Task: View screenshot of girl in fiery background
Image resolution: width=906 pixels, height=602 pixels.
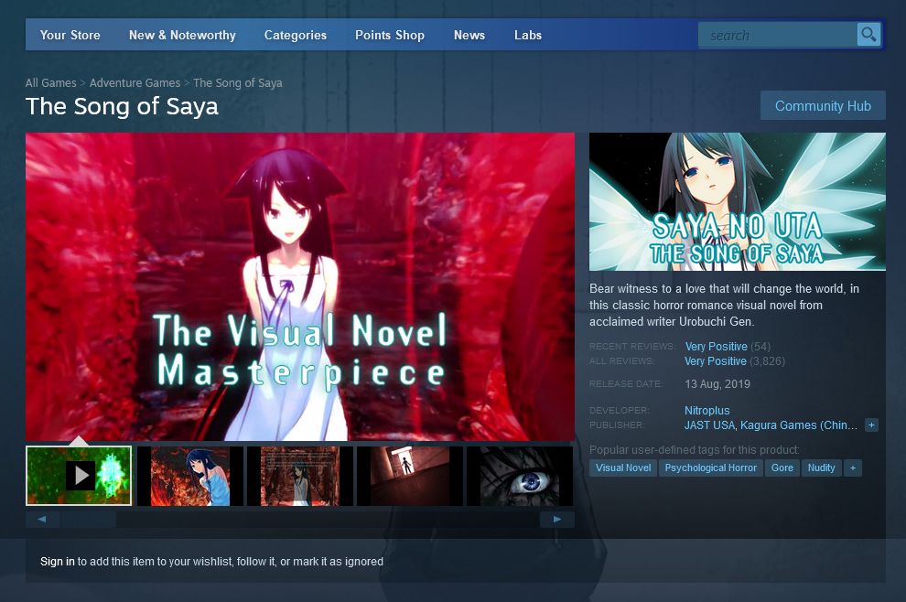Action: pyautogui.click(x=190, y=476)
